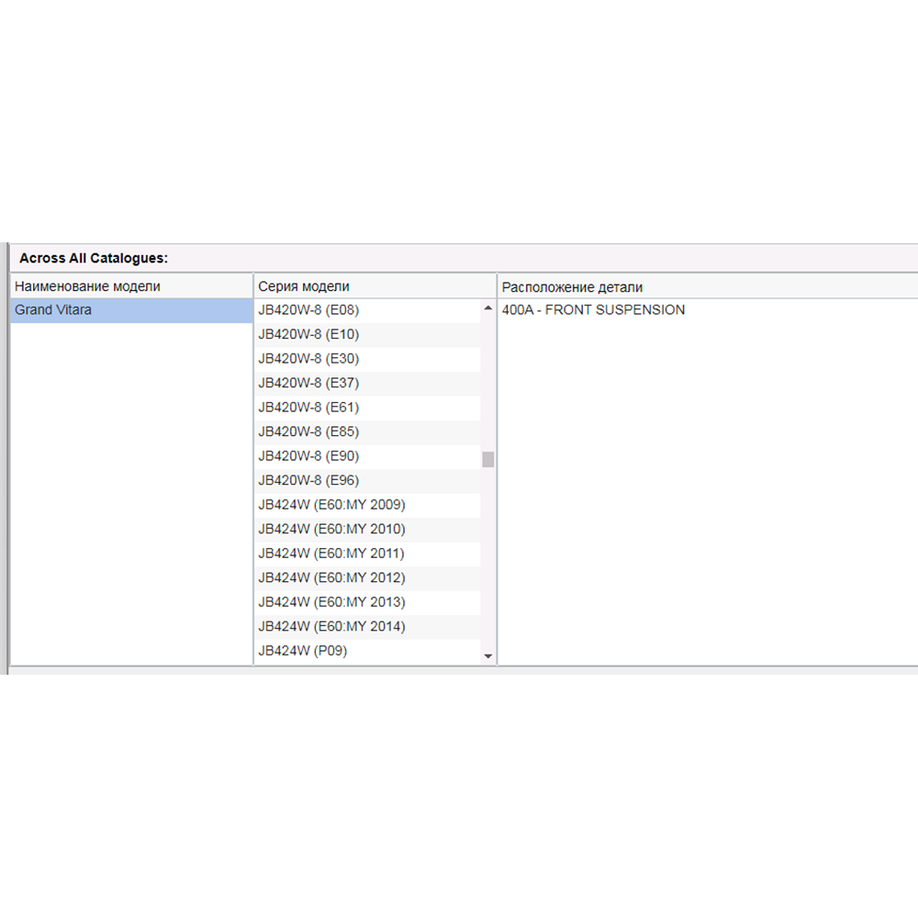The height and width of the screenshot is (918, 918).
Task: Pick JB424W (E60:MY 2013) from list
Action: pyautogui.click(x=331, y=602)
